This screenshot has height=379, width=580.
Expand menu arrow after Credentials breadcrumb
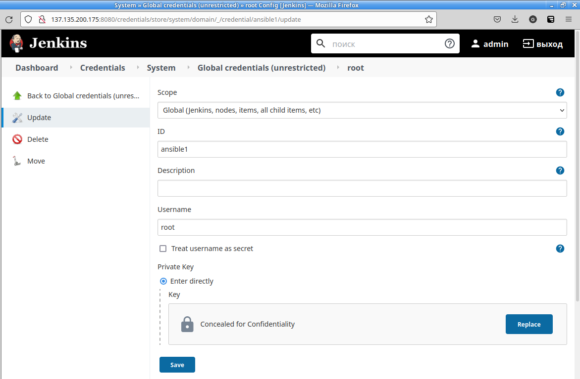point(138,68)
